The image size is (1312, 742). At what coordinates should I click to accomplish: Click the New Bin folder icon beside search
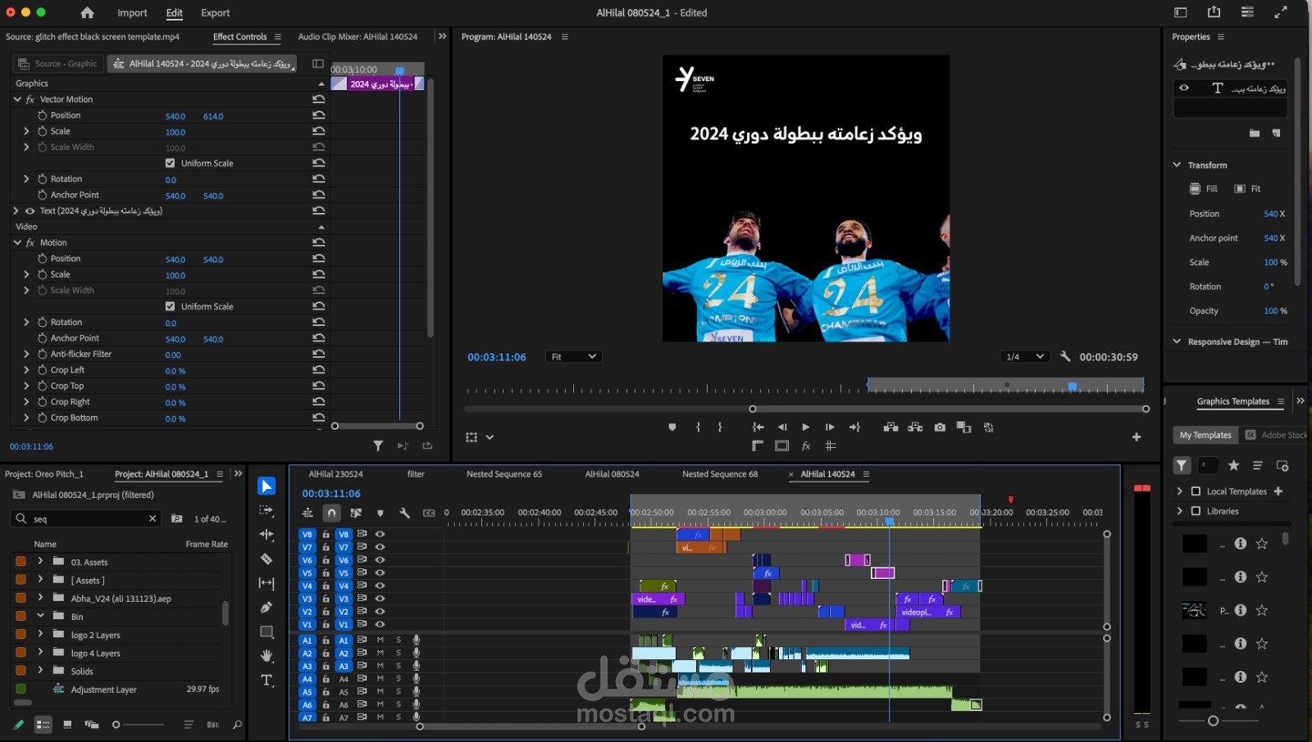tap(176, 518)
